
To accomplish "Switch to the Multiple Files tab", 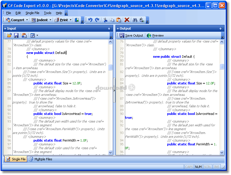I will (x=41, y=159).
